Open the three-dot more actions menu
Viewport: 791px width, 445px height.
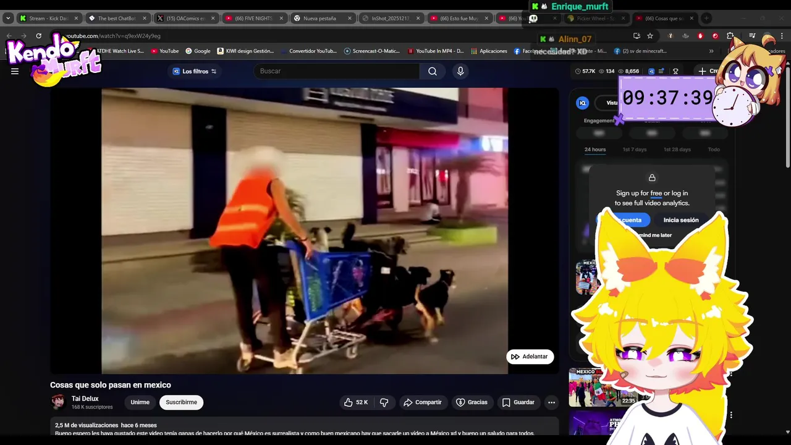pyautogui.click(x=552, y=402)
